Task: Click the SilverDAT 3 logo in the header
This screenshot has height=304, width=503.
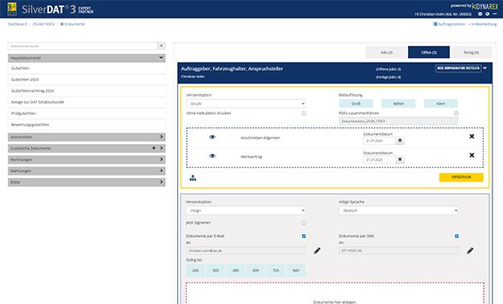Action: point(51,9)
